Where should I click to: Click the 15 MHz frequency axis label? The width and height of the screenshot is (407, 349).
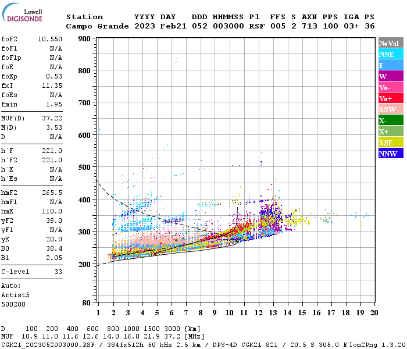[x=302, y=313]
